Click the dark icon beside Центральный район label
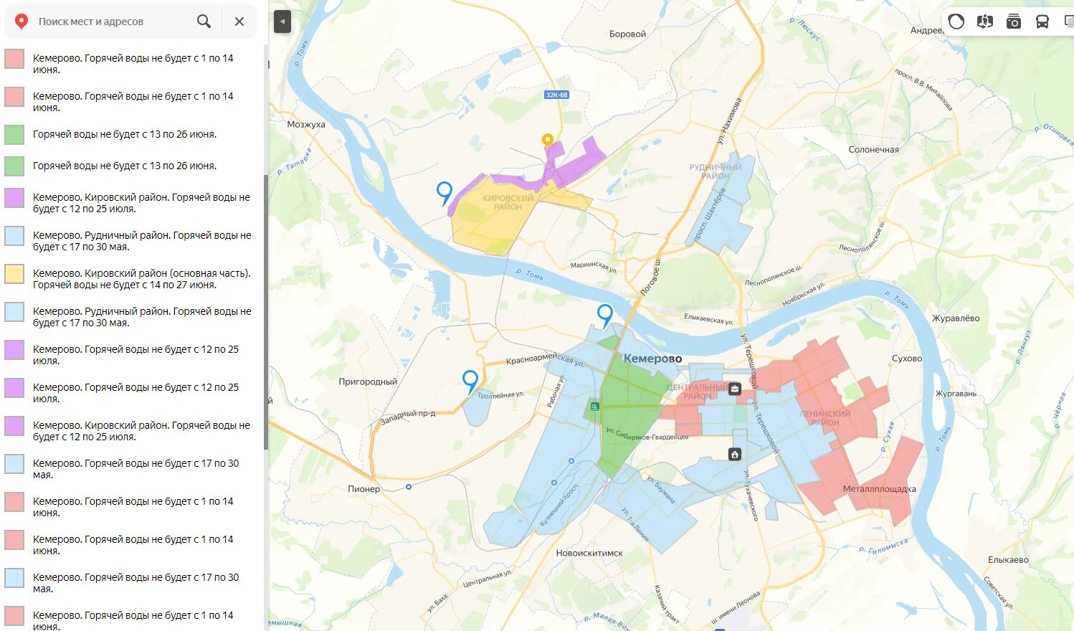The height and width of the screenshot is (631, 1074). click(x=735, y=389)
